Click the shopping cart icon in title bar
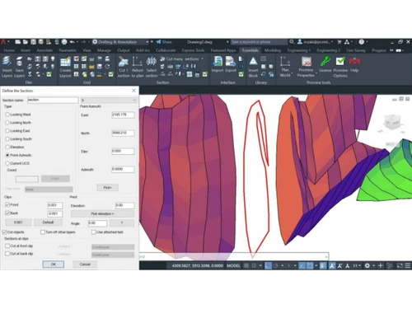This screenshot has height=309, width=412. click(x=339, y=42)
